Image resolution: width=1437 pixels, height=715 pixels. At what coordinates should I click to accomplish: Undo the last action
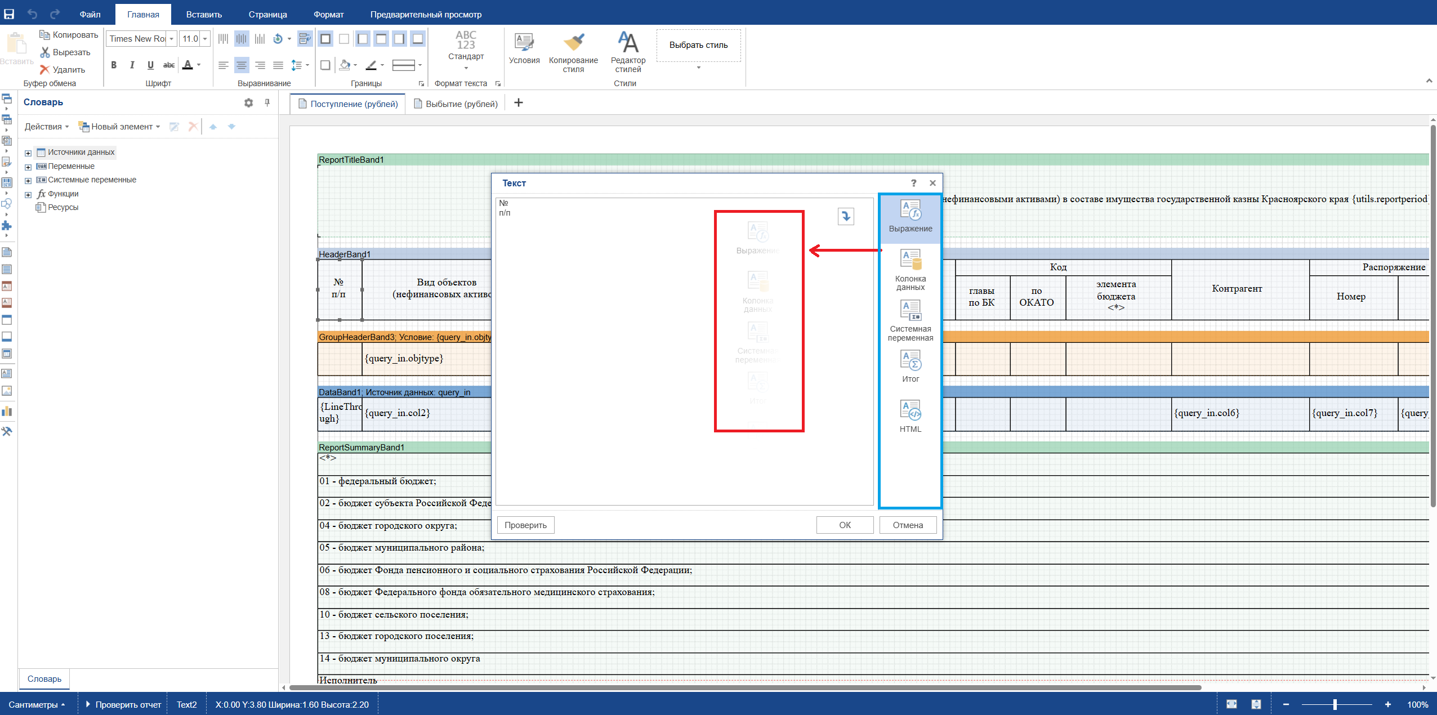[32, 14]
